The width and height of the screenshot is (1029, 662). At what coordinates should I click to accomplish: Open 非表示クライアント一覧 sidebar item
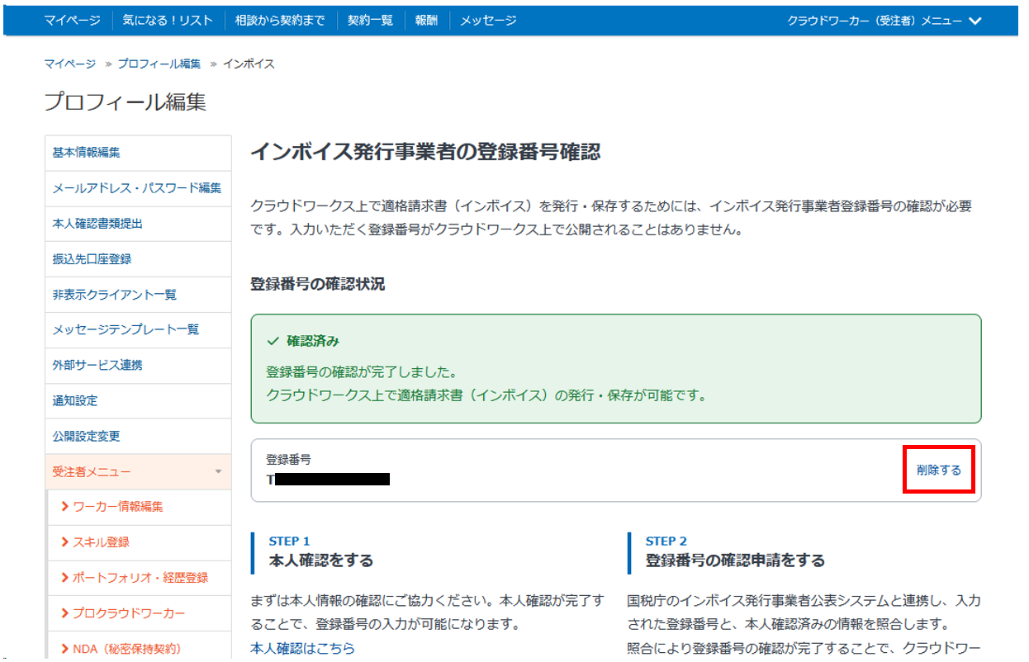(x=140, y=295)
